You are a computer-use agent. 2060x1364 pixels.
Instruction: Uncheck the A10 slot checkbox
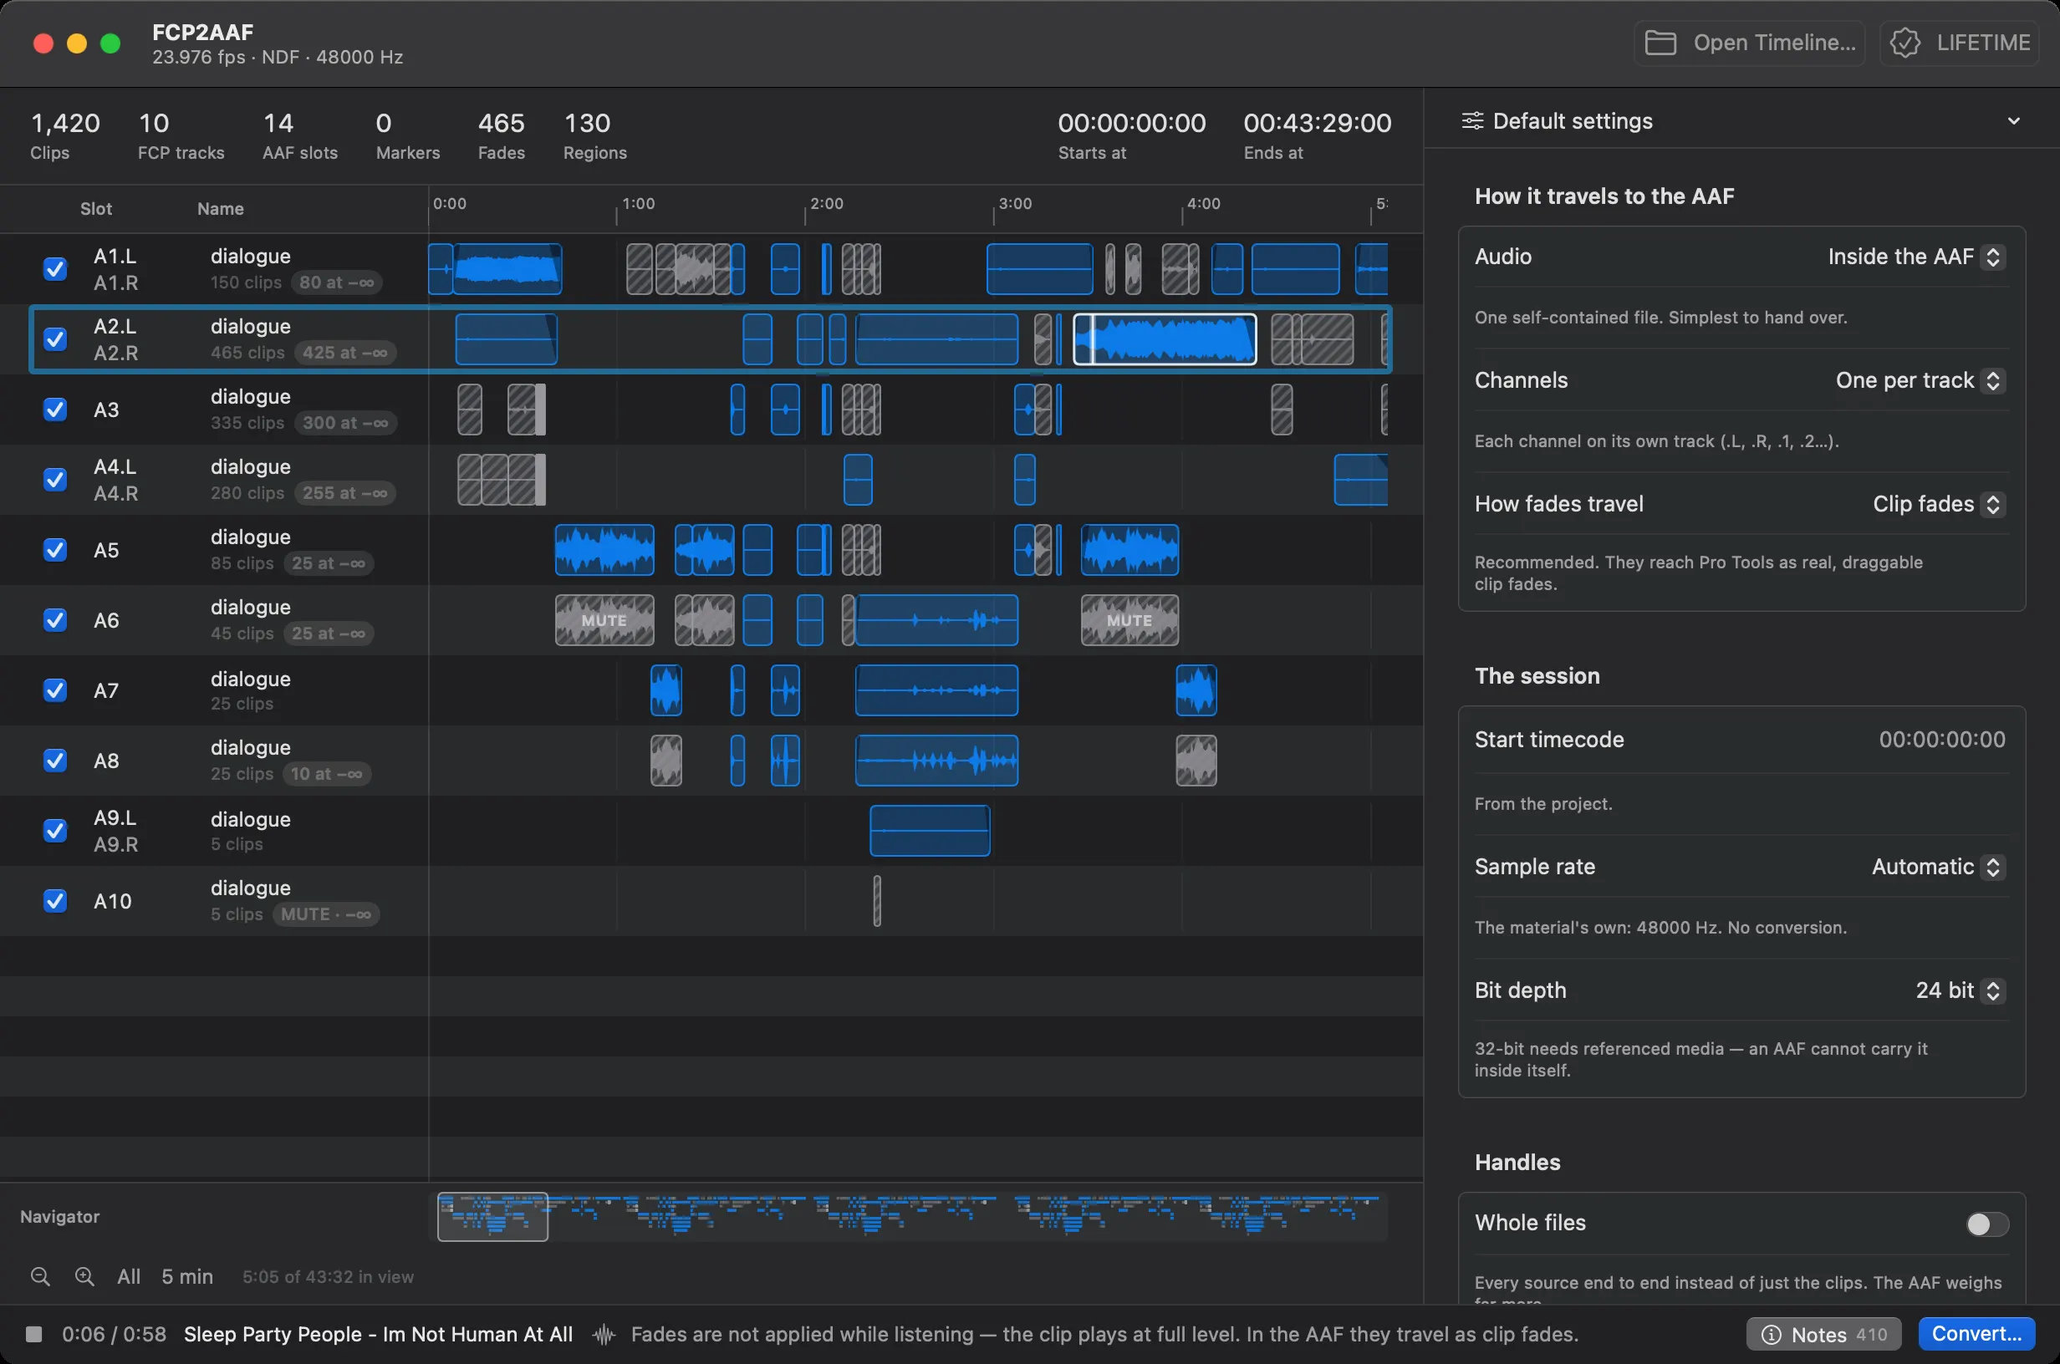[x=55, y=900]
